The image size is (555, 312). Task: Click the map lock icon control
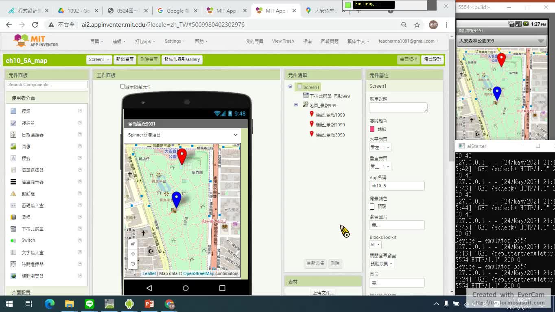click(133, 244)
